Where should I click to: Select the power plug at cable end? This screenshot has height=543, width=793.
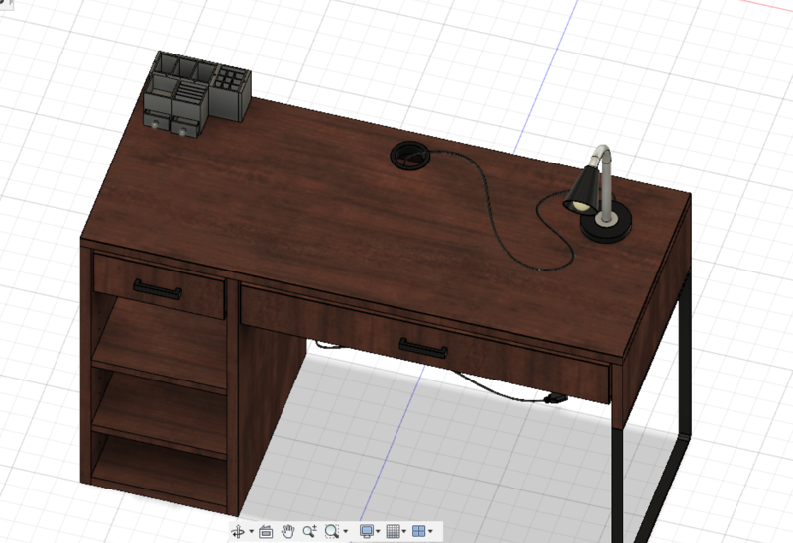pyautogui.click(x=555, y=398)
